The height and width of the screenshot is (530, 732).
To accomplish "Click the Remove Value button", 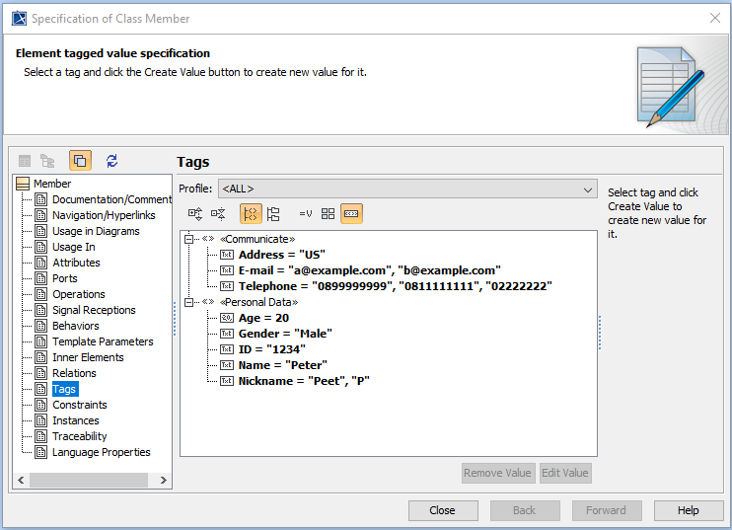I will (x=498, y=473).
